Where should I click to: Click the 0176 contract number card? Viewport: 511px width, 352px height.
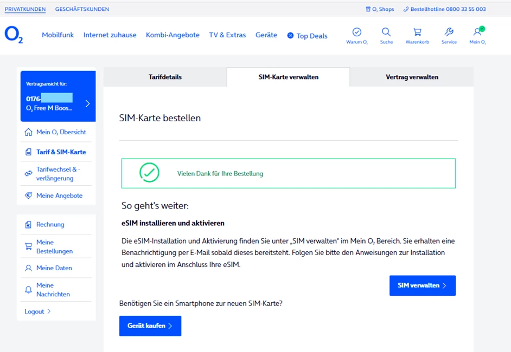[58, 96]
